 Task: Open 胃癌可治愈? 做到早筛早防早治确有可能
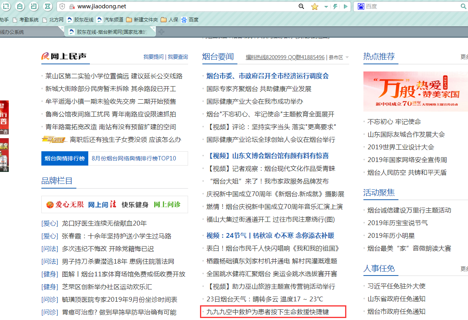(119, 312)
